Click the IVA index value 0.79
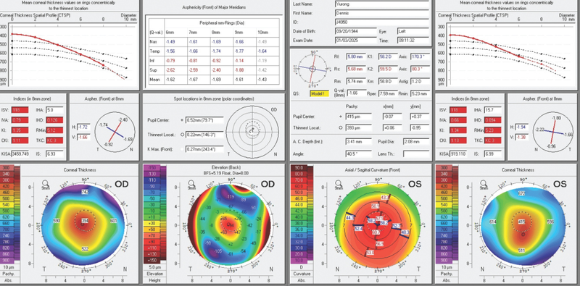The height and width of the screenshot is (286, 580). point(21,120)
